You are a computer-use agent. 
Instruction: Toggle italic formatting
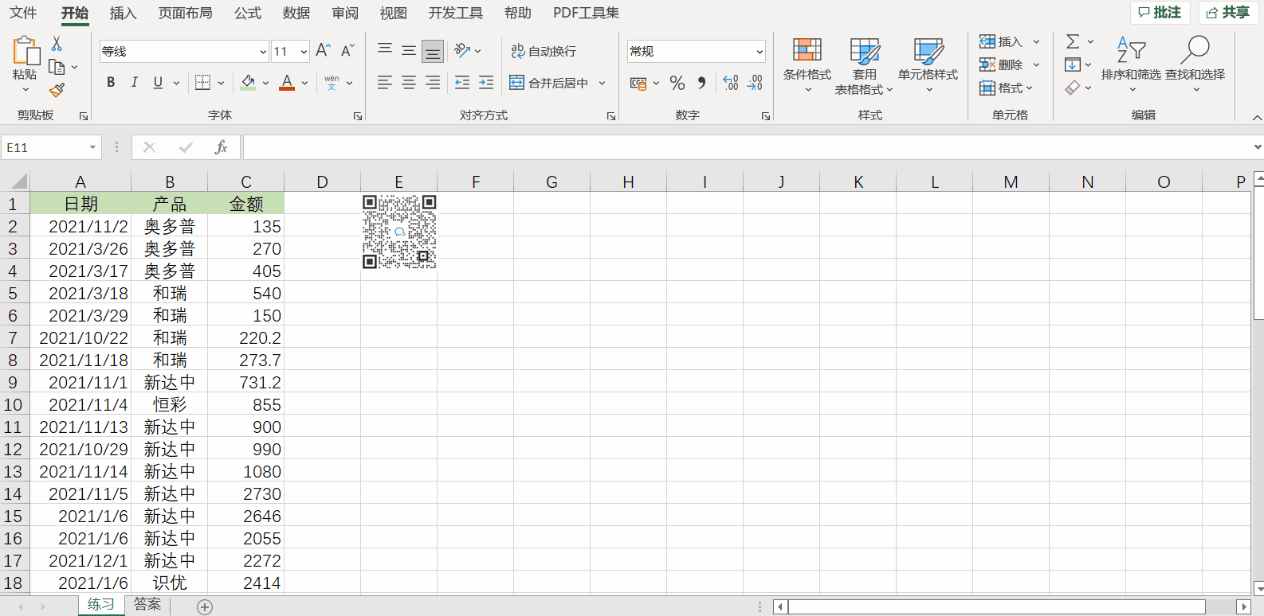(134, 83)
